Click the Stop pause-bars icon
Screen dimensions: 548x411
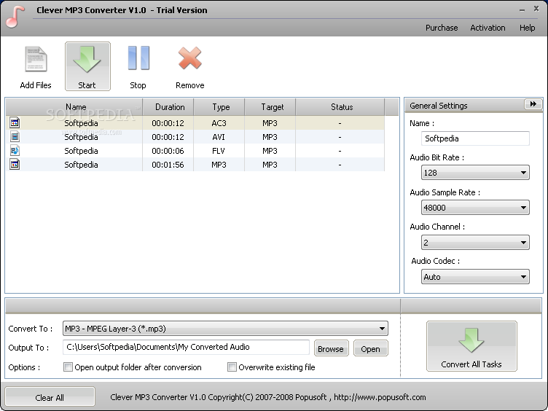click(138, 58)
